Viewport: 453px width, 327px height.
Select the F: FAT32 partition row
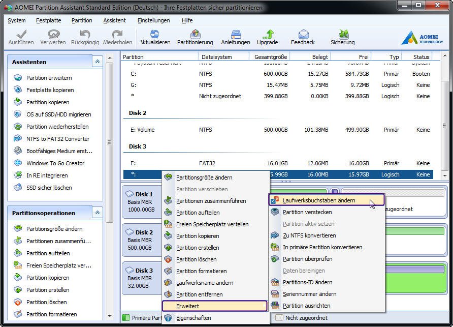point(278,163)
